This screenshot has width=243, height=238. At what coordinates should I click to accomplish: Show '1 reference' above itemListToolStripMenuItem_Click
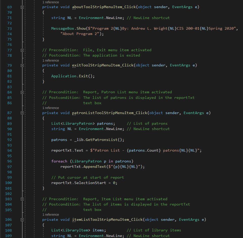(x=51, y=215)
